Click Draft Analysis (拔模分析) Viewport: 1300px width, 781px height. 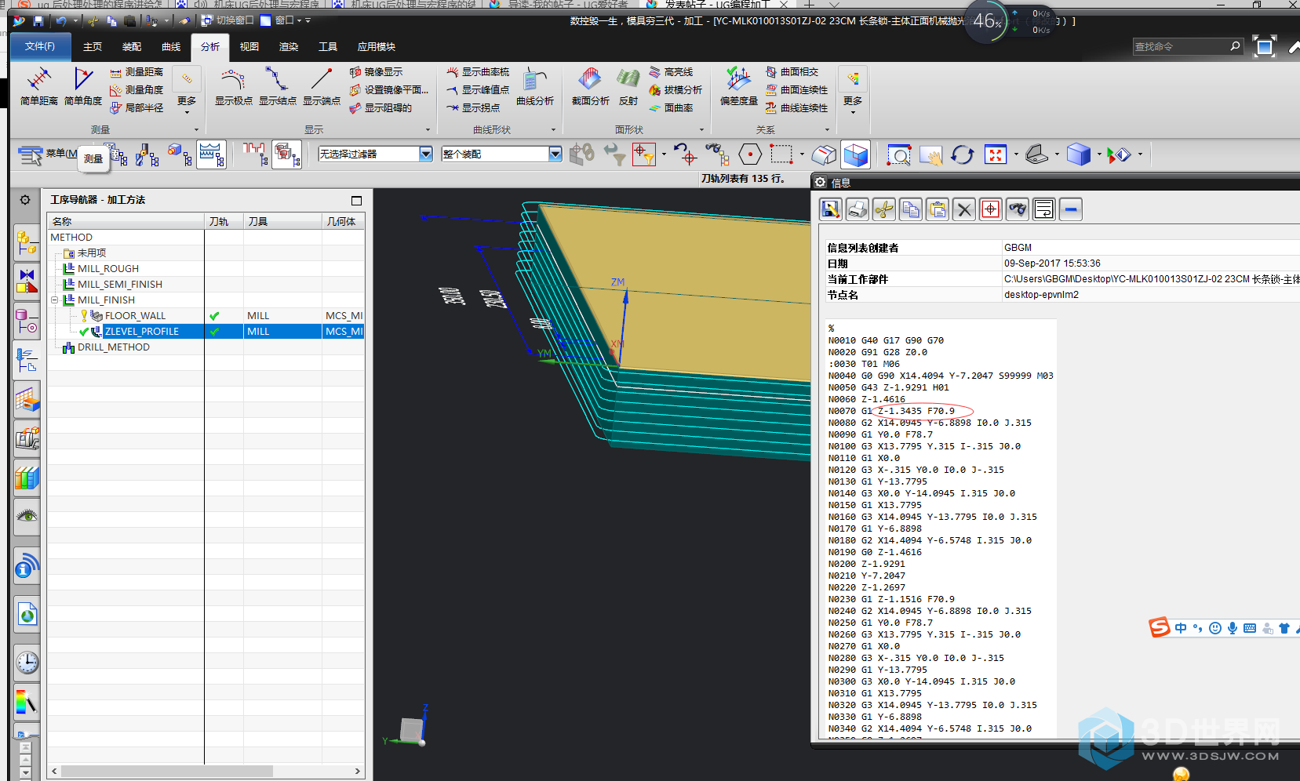675,90
